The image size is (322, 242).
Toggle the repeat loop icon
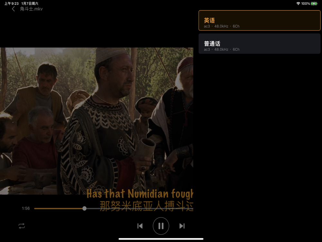[x=22, y=226]
